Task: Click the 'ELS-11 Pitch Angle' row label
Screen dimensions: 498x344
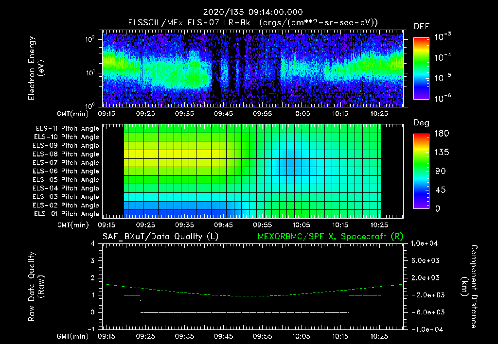Action: (x=67, y=129)
